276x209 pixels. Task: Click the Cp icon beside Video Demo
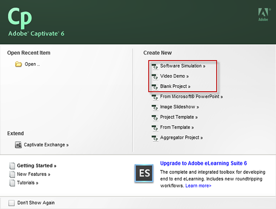(155, 77)
